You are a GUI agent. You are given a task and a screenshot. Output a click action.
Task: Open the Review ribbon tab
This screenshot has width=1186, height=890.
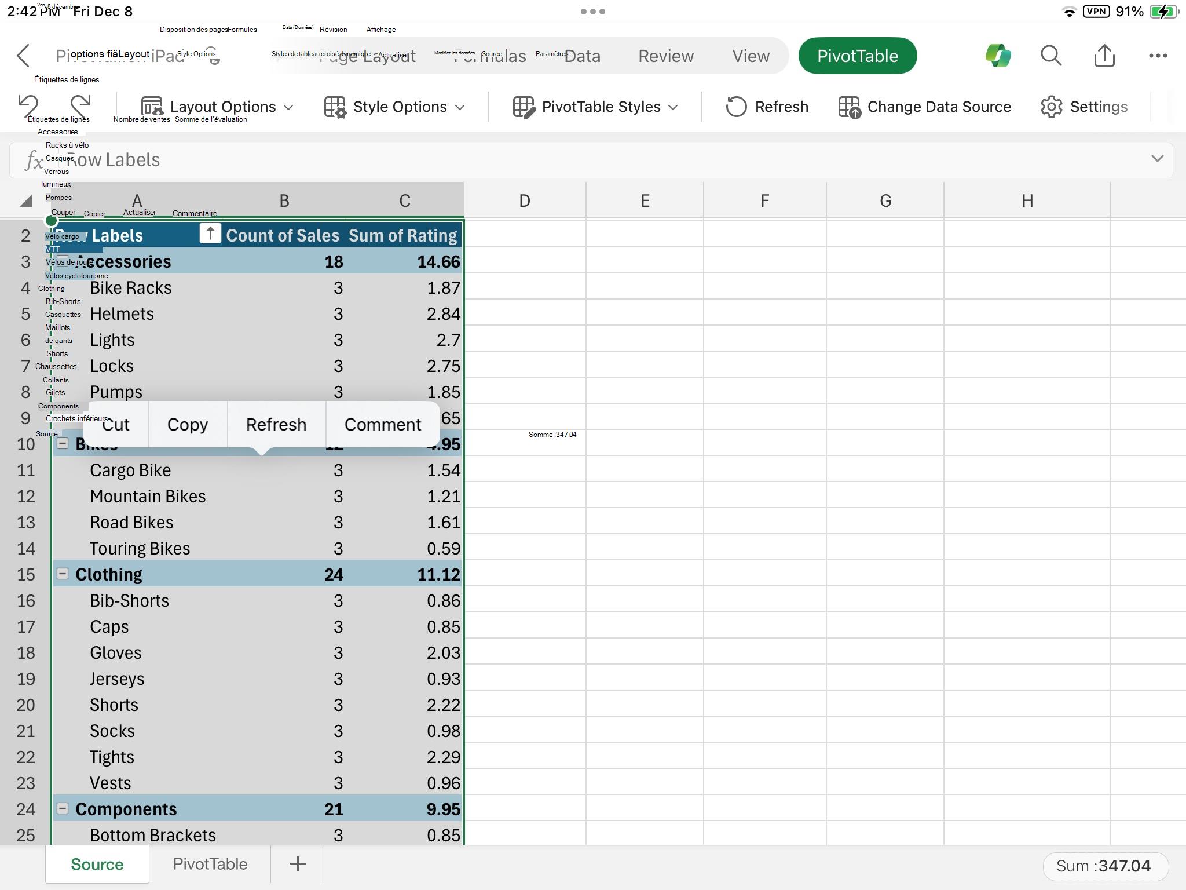click(x=666, y=56)
